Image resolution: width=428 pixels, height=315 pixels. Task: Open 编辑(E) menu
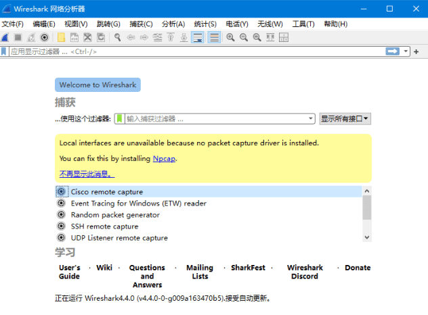tap(44, 24)
